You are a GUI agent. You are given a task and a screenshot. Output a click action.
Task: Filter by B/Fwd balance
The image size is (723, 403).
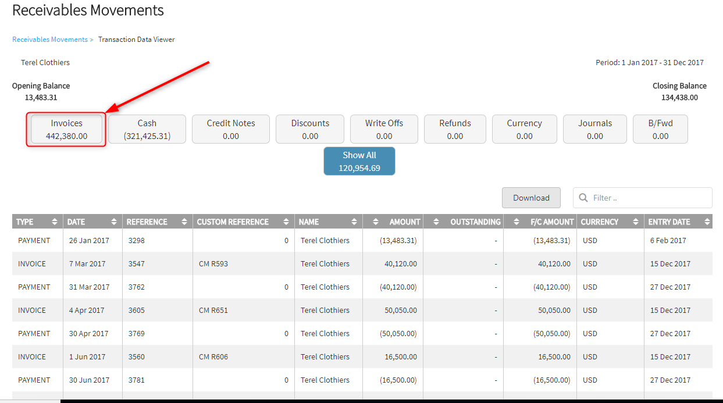[x=660, y=129]
